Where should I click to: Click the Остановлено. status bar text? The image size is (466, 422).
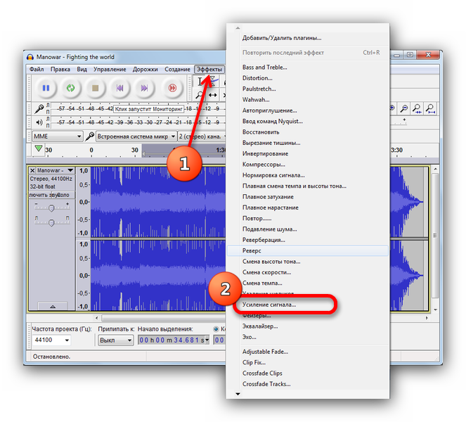[51, 357]
